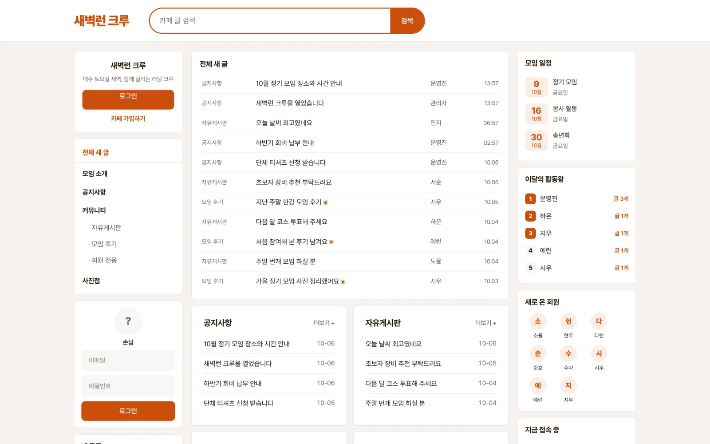This screenshot has height=444, width=710.
Task: Open 모임 소개 menu item
Action: pos(95,174)
